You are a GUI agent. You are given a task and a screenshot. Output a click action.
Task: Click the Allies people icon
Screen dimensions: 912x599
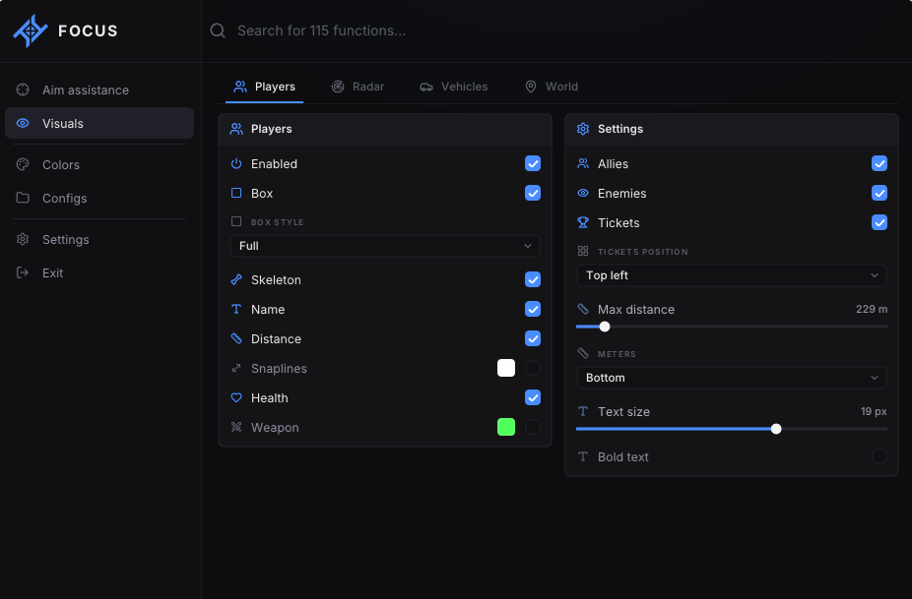[x=583, y=163]
